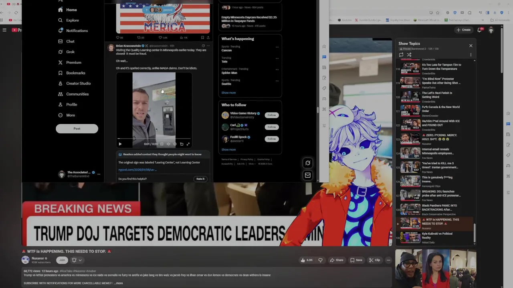
Task: Open YouTube hamburger guide menu
Action: click(x=4, y=30)
